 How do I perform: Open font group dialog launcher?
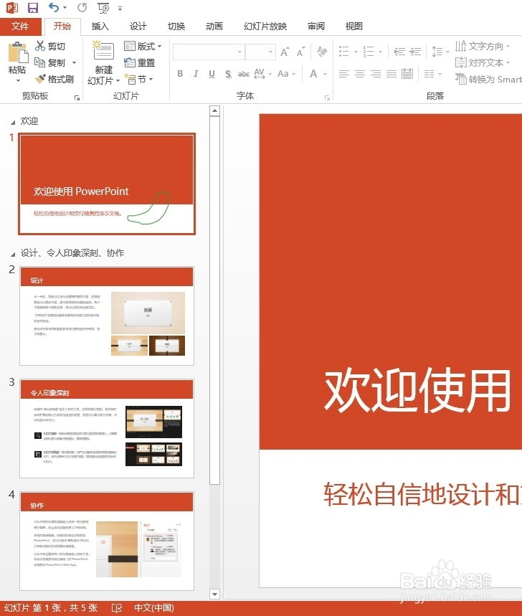(x=327, y=98)
